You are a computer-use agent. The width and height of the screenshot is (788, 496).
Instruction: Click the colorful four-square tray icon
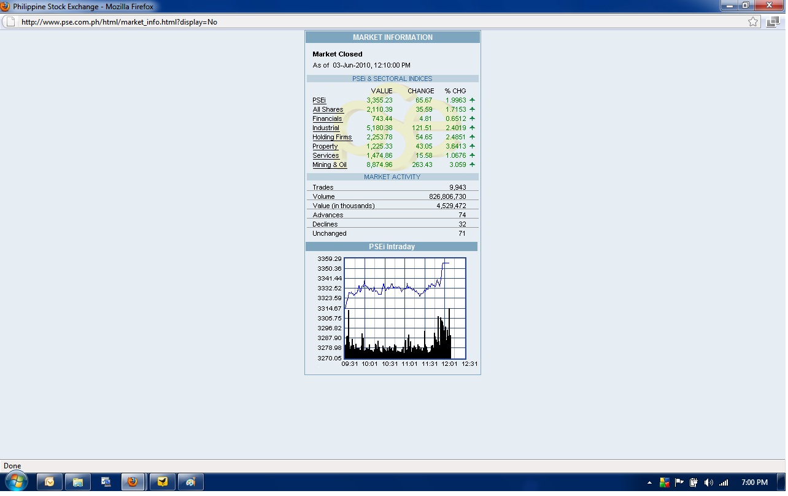pyautogui.click(x=665, y=482)
